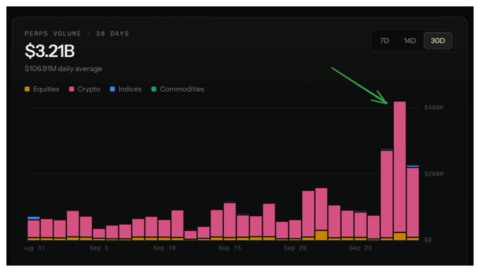Switch chart range to 14D
The image size is (480, 272).
point(409,41)
